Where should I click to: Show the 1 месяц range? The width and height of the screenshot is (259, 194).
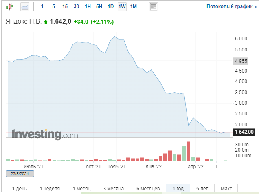pos(81,189)
